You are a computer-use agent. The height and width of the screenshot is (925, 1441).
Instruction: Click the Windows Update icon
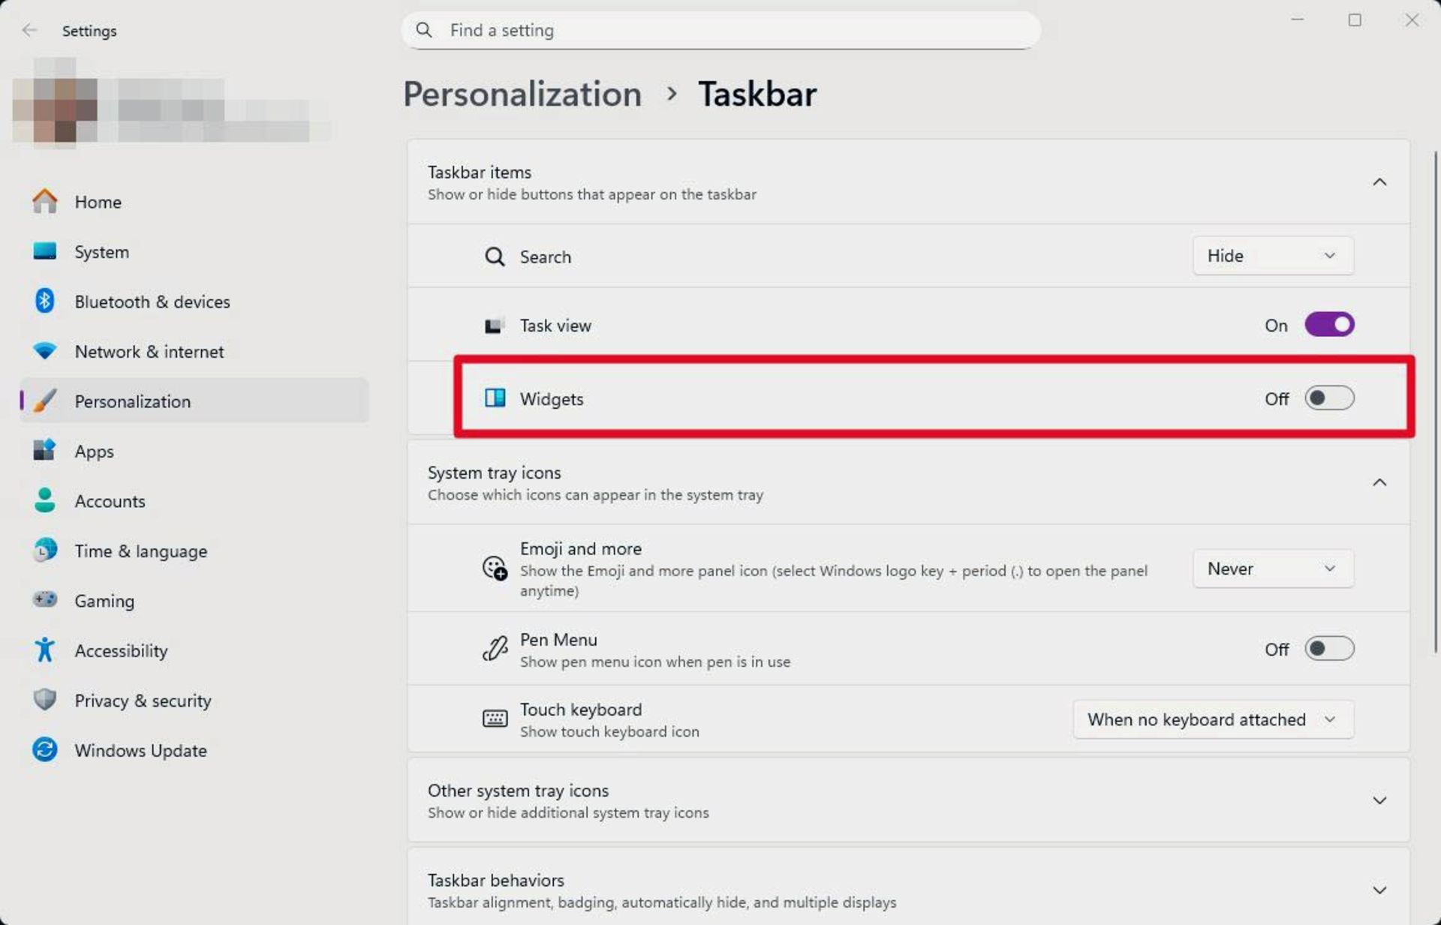tap(45, 750)
